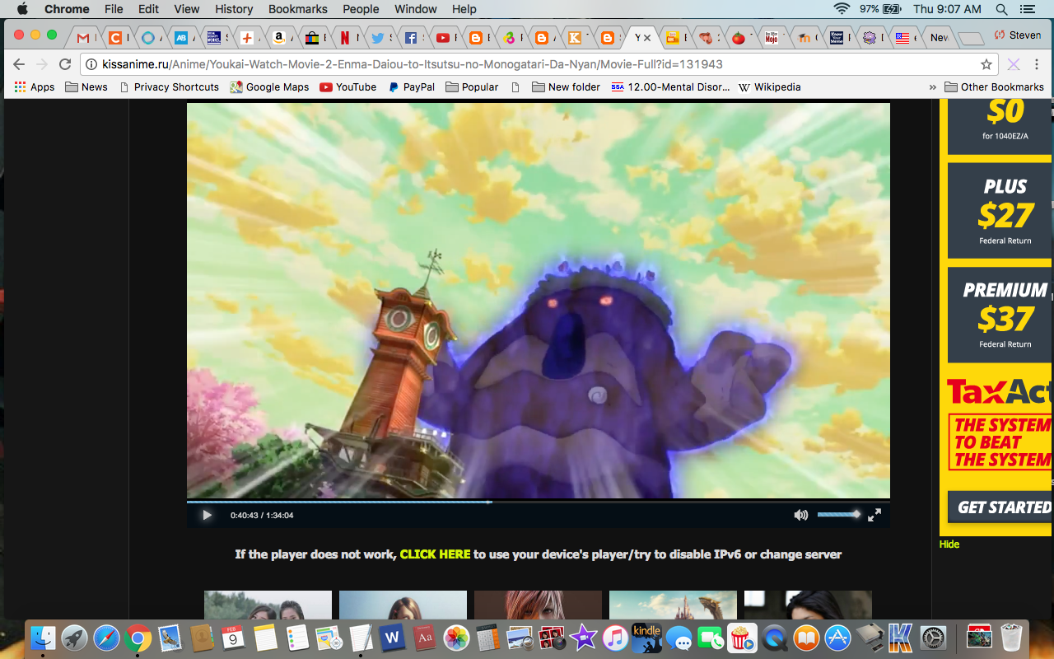
Task: Open the 12.00-Mental Disor... bookmark
Action: click(670, 86)
